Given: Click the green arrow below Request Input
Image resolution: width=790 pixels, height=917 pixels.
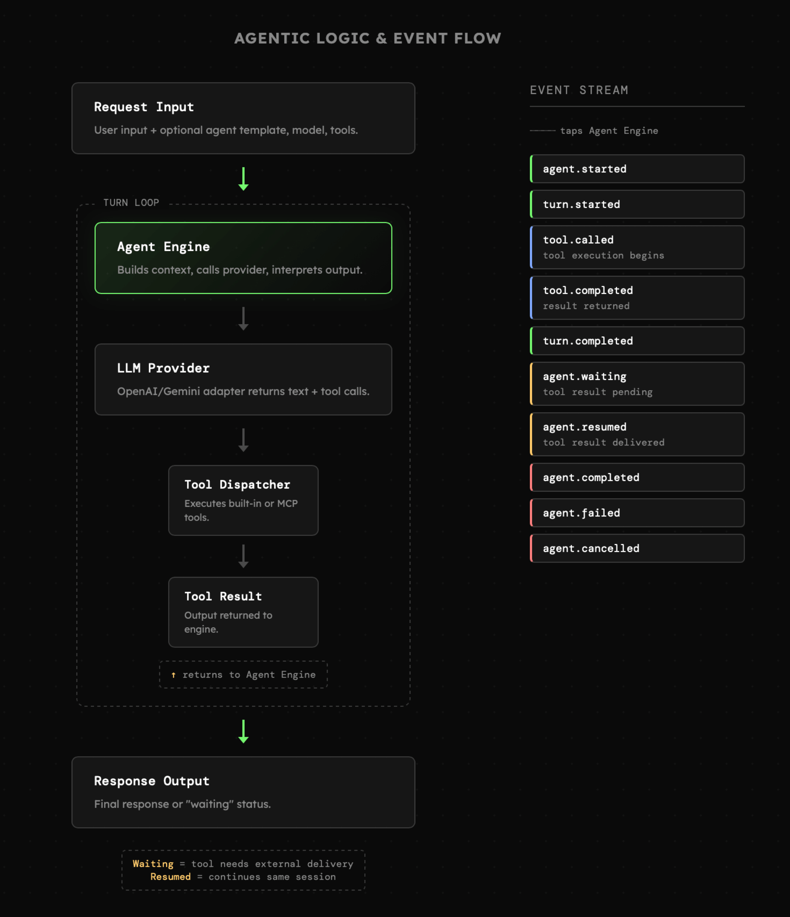Looking at the screenshot, I should point(243,179).
